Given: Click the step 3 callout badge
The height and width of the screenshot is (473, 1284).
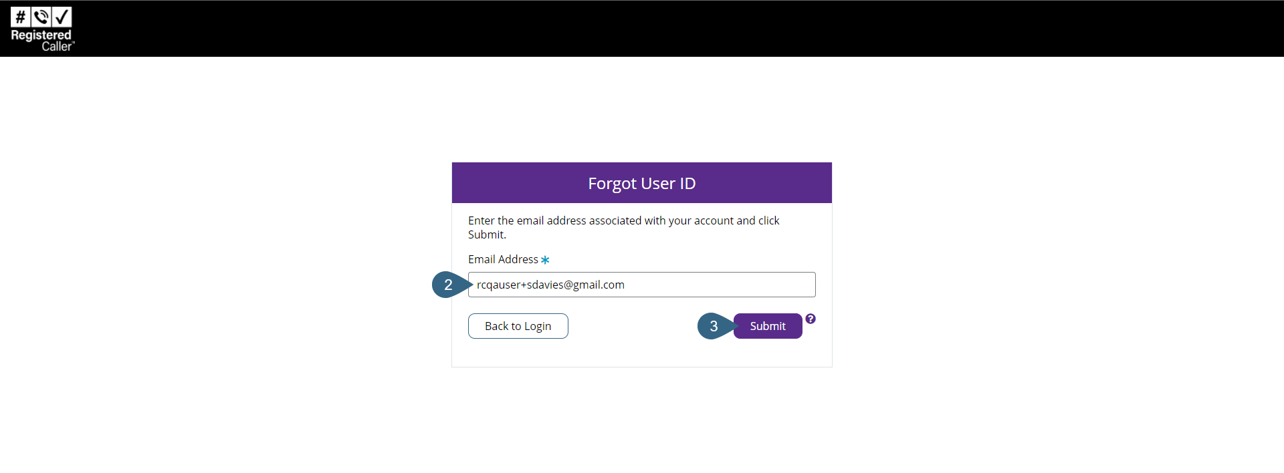Looking at the screenshot, I should coord(714,326).
